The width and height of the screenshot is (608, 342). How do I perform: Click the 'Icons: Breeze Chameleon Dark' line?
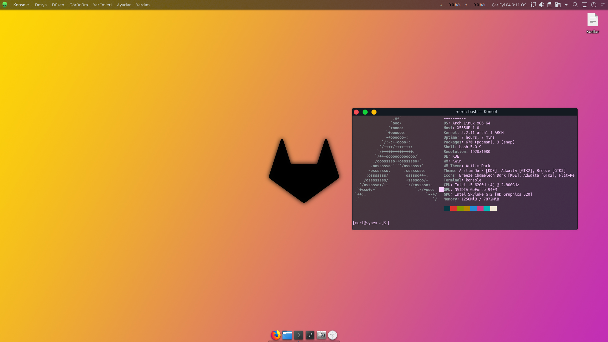pyautogui.click(x=509, y=175)
